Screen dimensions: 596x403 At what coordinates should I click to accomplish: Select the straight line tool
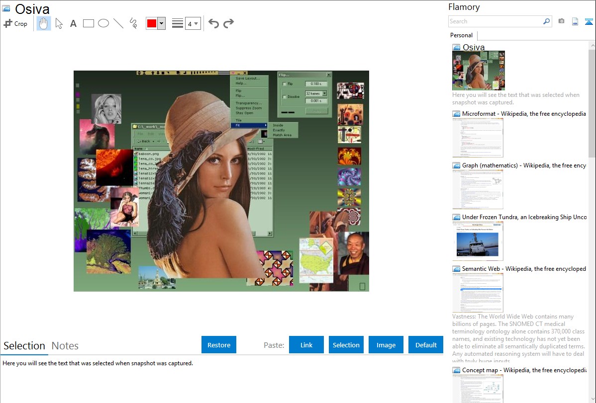(x=118, y=23)
